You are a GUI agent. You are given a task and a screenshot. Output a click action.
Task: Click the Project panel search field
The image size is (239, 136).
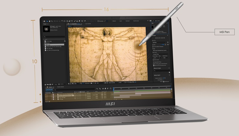pyautogui.click(x=54, y=37)
